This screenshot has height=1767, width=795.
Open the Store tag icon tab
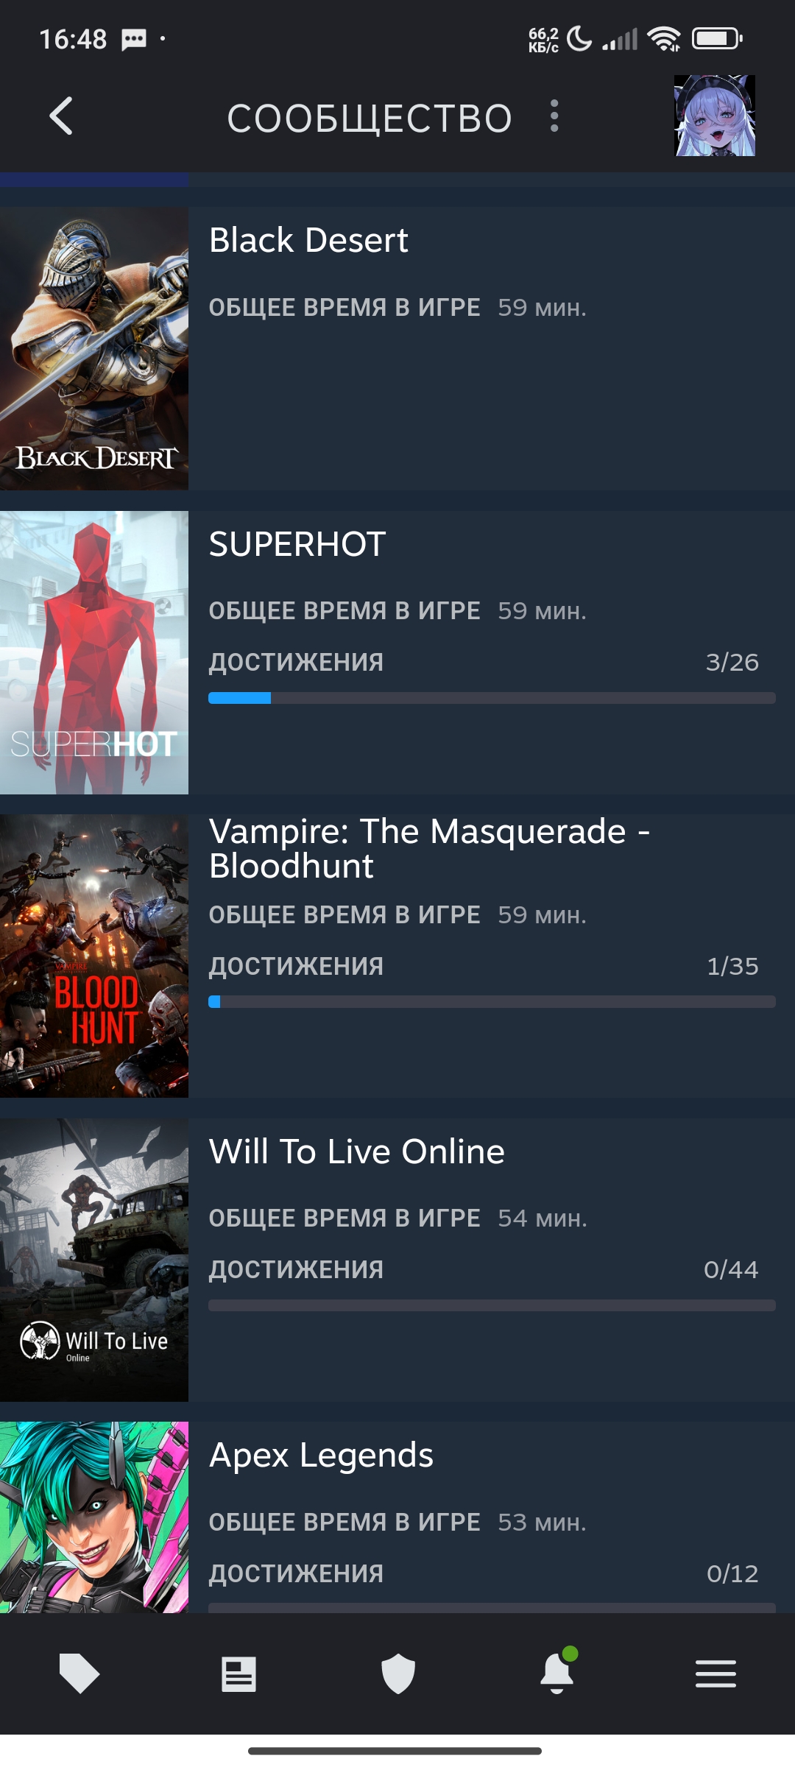[x=79, y=1673]
